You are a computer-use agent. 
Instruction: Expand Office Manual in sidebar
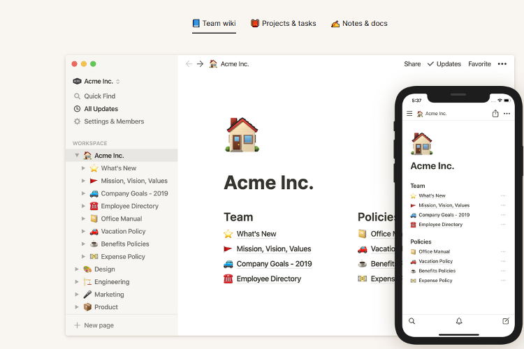pyautogui.click(x=84, y=218)
